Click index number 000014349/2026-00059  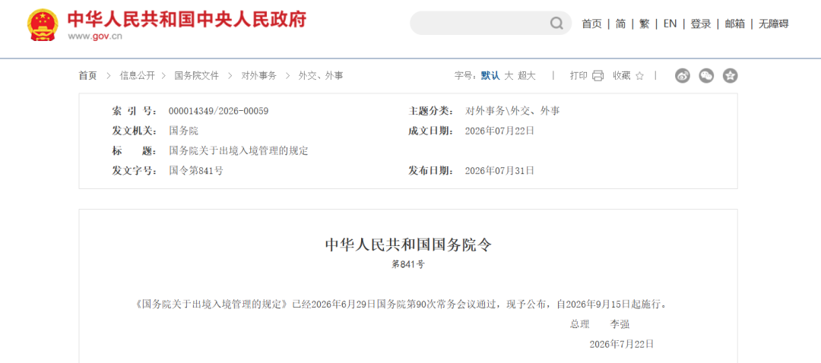[x=218, y=112]
